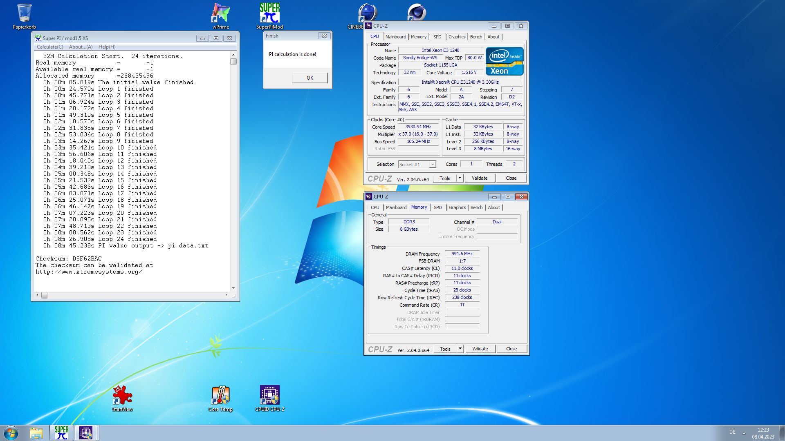Click the upper CPU-Z window title icon
This screenshot has height=441, width=785.
click(368, 26)
